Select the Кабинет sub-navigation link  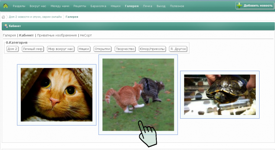pyautogui.click(x=26, y=36)
